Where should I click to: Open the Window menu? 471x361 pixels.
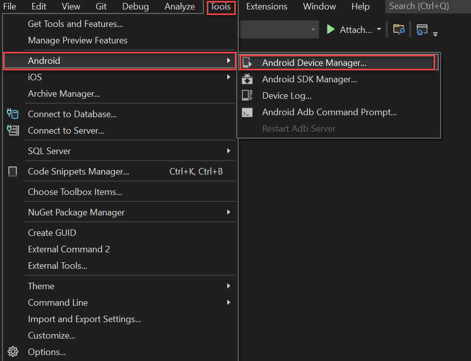point(319,6)
